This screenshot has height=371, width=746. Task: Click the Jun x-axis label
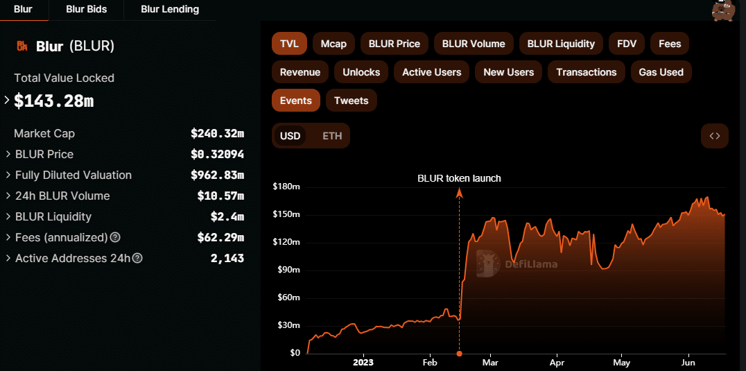[688, 362]
